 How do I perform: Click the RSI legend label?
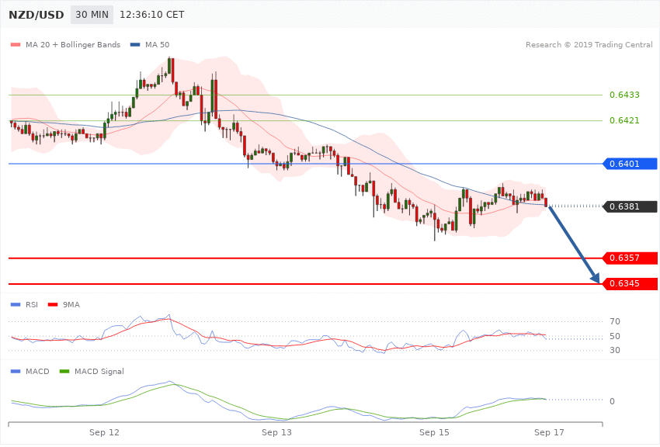point(32,304)
